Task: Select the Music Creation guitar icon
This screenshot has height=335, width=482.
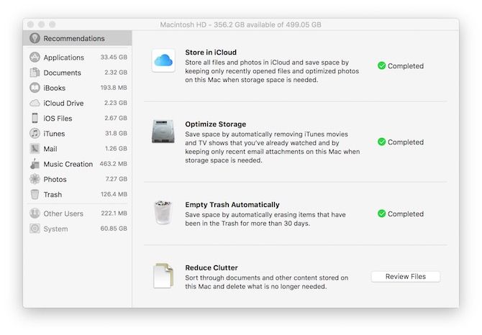Action: click(x=35, y=164)
